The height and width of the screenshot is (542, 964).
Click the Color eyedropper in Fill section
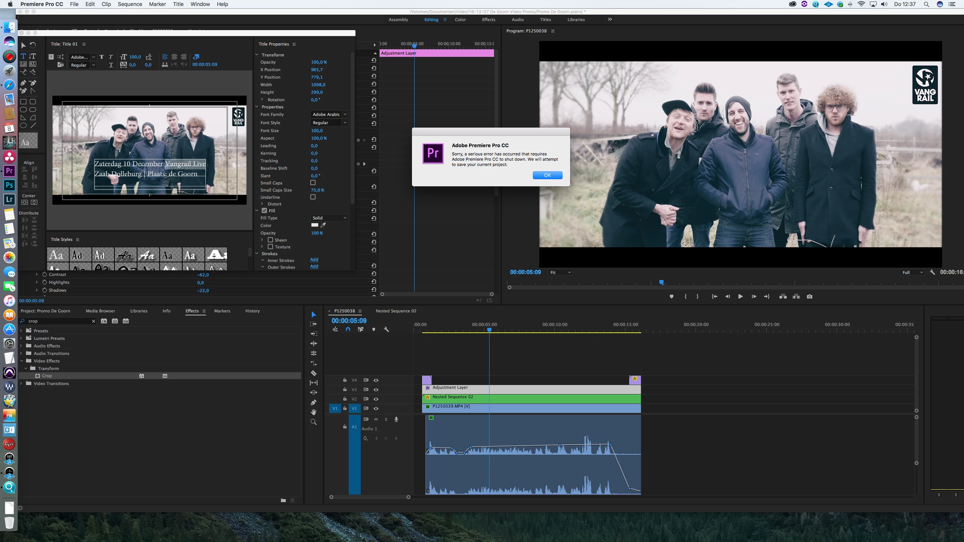(x=323, y=225)
